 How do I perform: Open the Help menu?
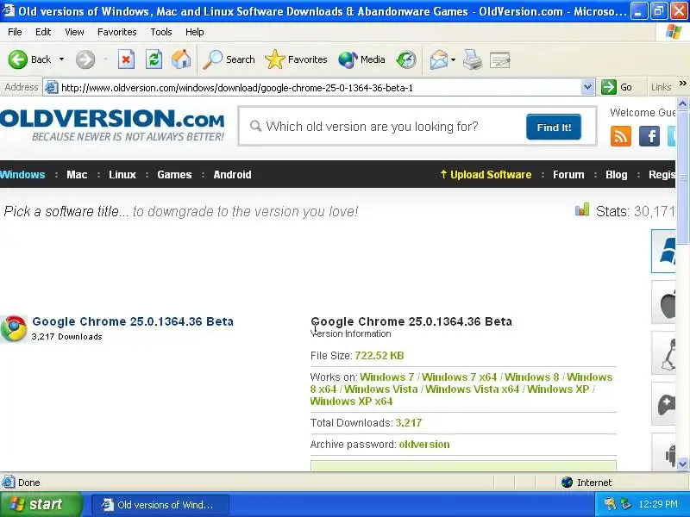(x=195, y=32)
